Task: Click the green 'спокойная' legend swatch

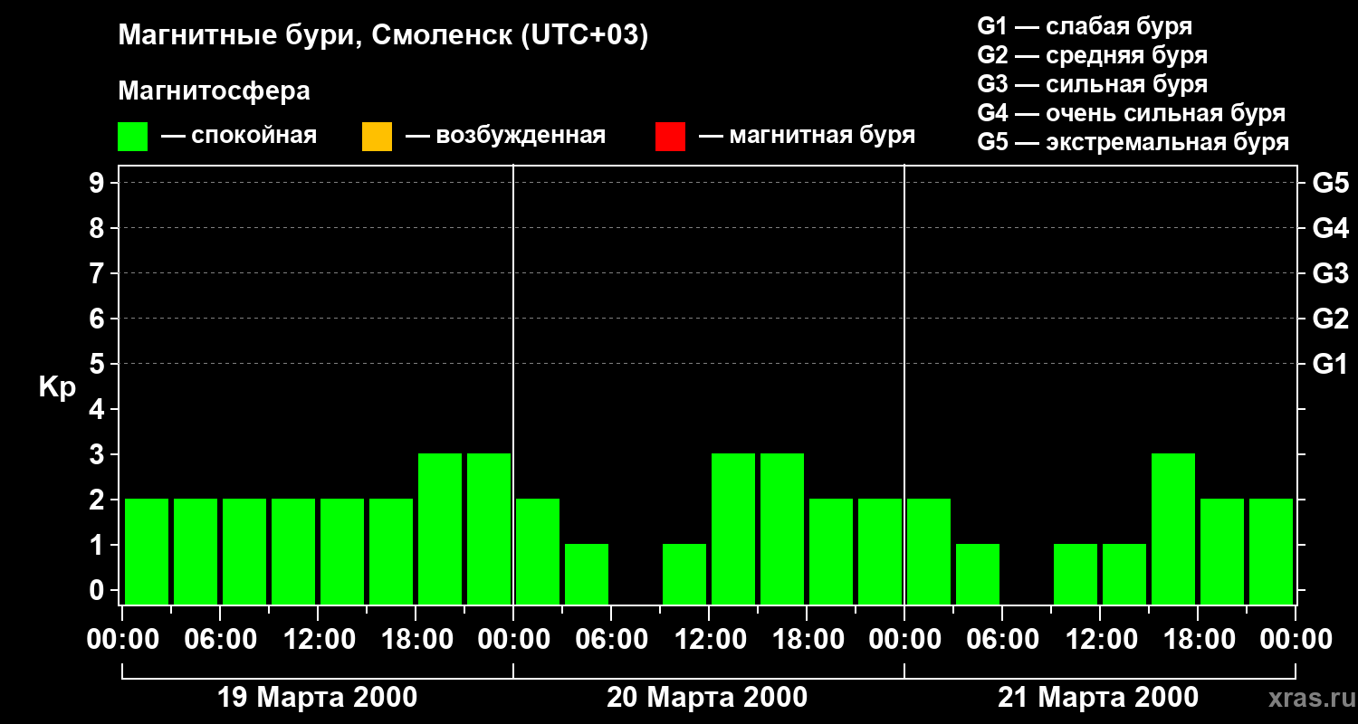Action: coord(132,137)
